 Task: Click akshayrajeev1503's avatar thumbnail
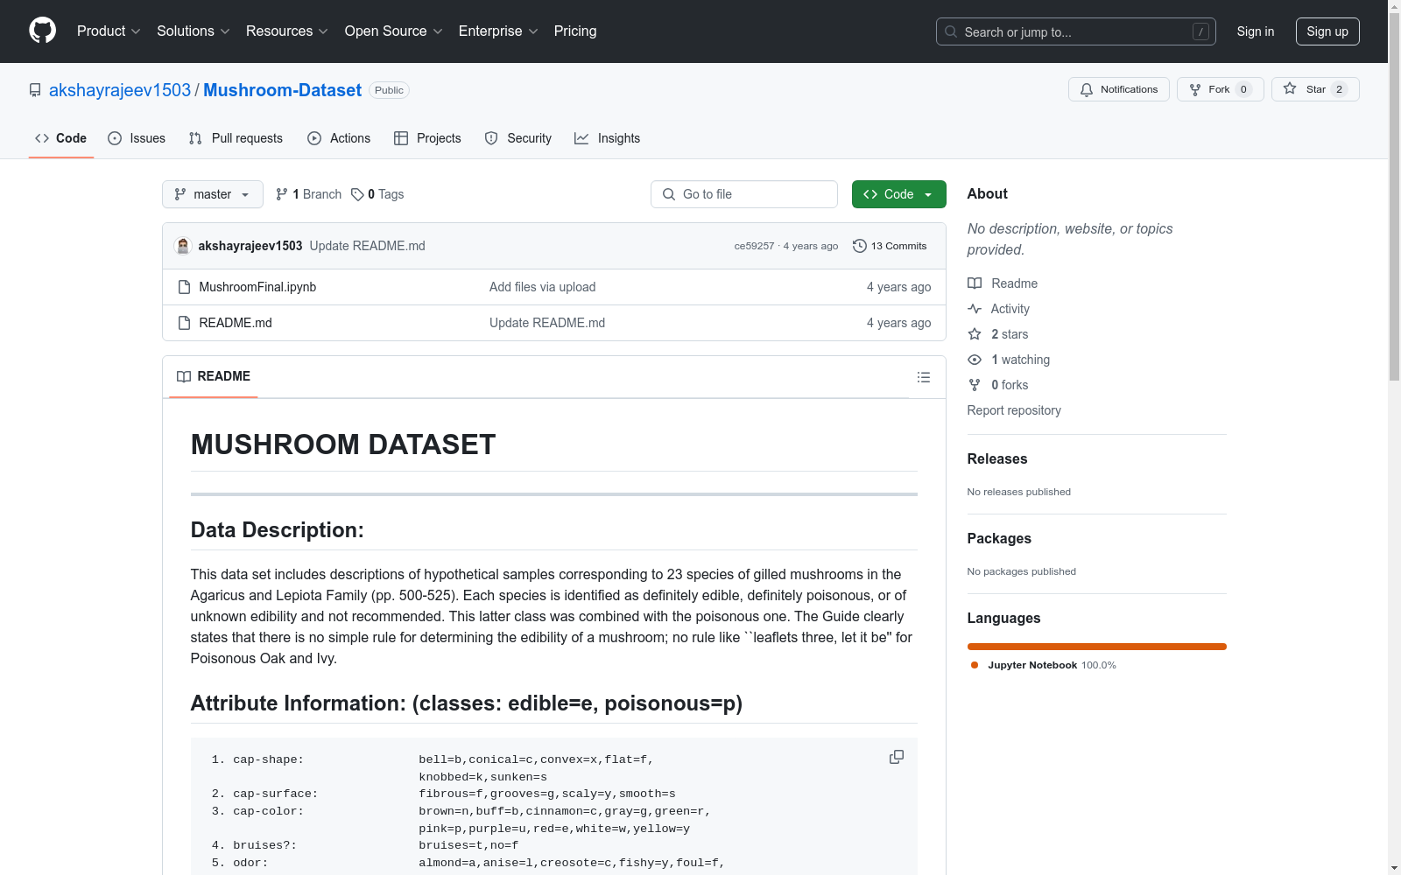183,246
